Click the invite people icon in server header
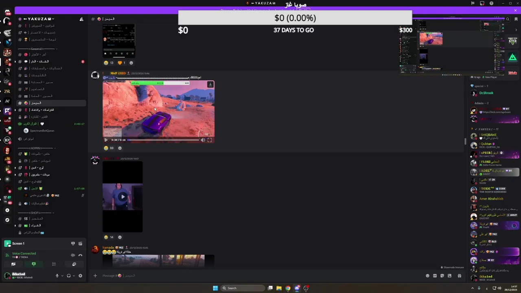The width and height of the screenshot is (521, 293). coord(81,19)
